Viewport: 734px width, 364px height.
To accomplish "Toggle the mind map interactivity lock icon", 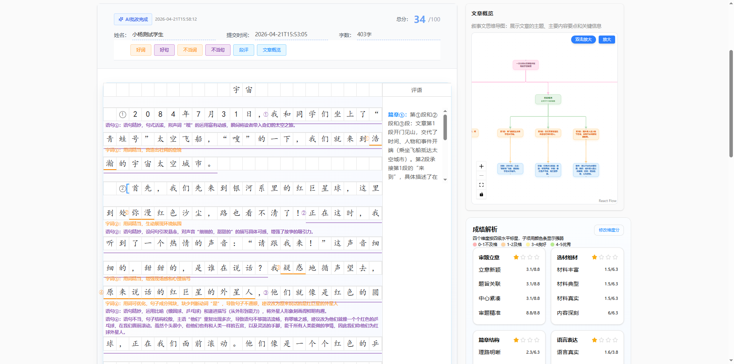I will point(481,194).
